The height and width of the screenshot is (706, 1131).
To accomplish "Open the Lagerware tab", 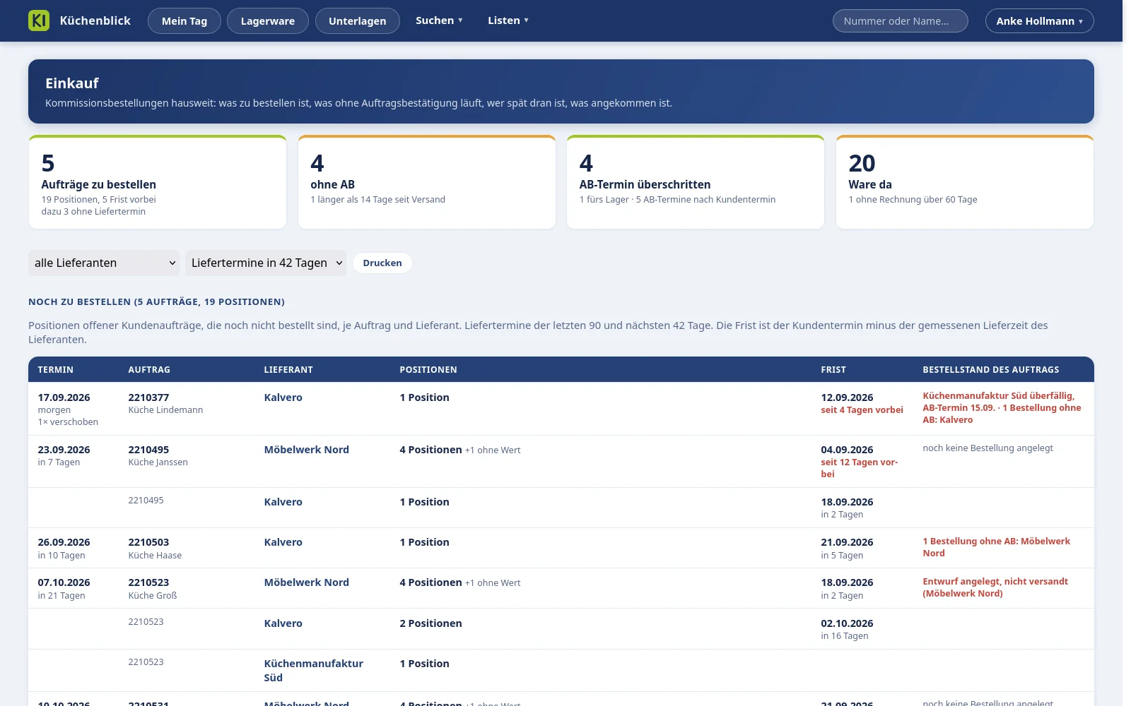I will (268, 20).
